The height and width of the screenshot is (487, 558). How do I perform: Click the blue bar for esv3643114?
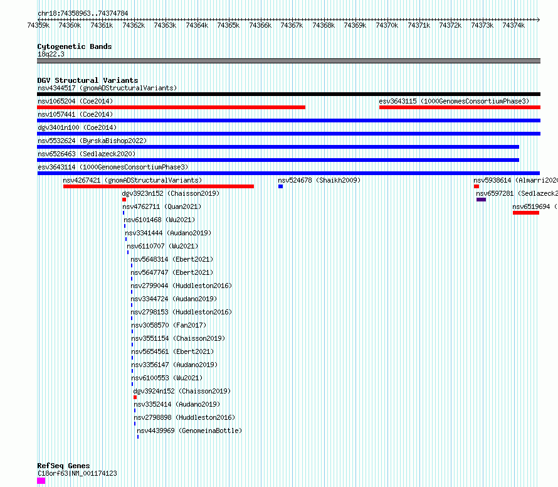[x=288, y=173]
